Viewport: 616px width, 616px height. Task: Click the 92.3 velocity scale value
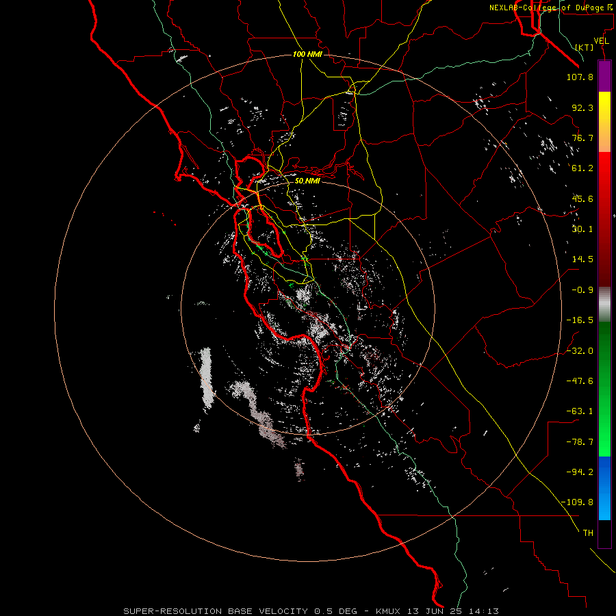coord(582,107)
